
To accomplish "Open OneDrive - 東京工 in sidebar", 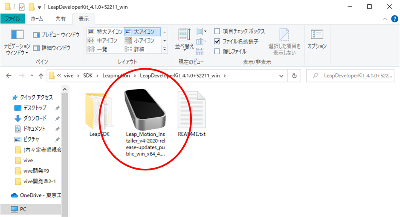I will pos(36,195).
